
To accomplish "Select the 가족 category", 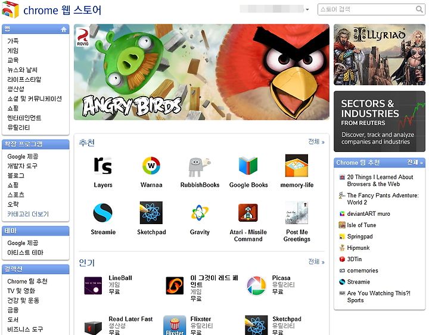I will (13, 41).
